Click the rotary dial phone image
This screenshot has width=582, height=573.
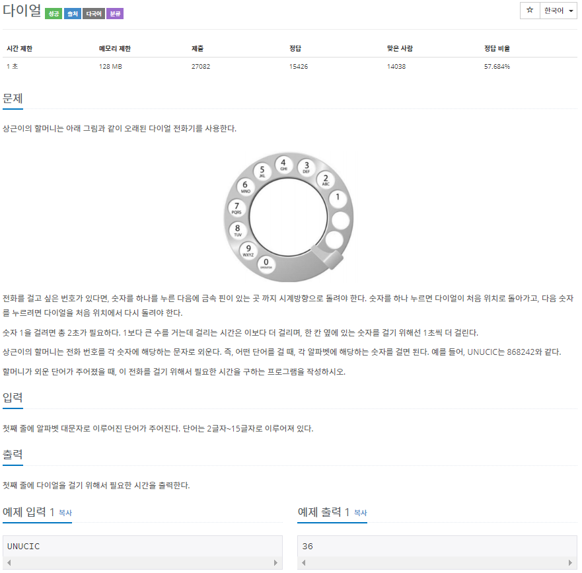click(x=289, y=217)
